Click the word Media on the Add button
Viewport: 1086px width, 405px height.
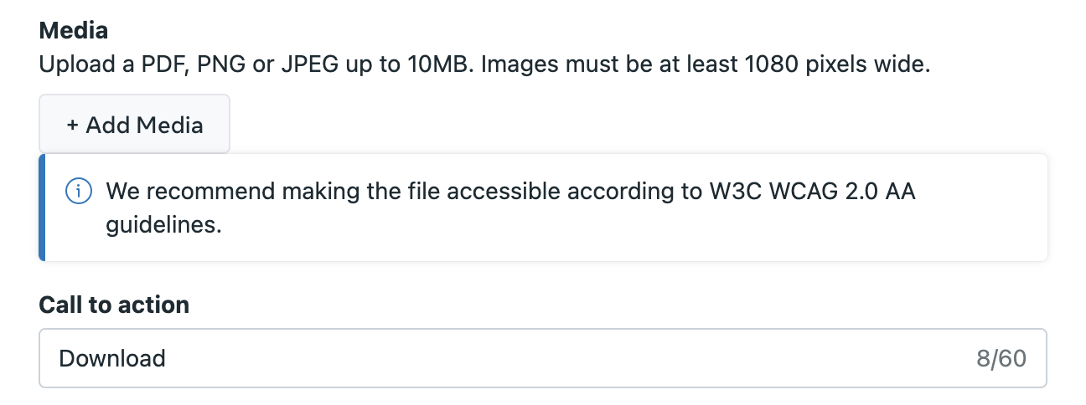coord(170,126)
